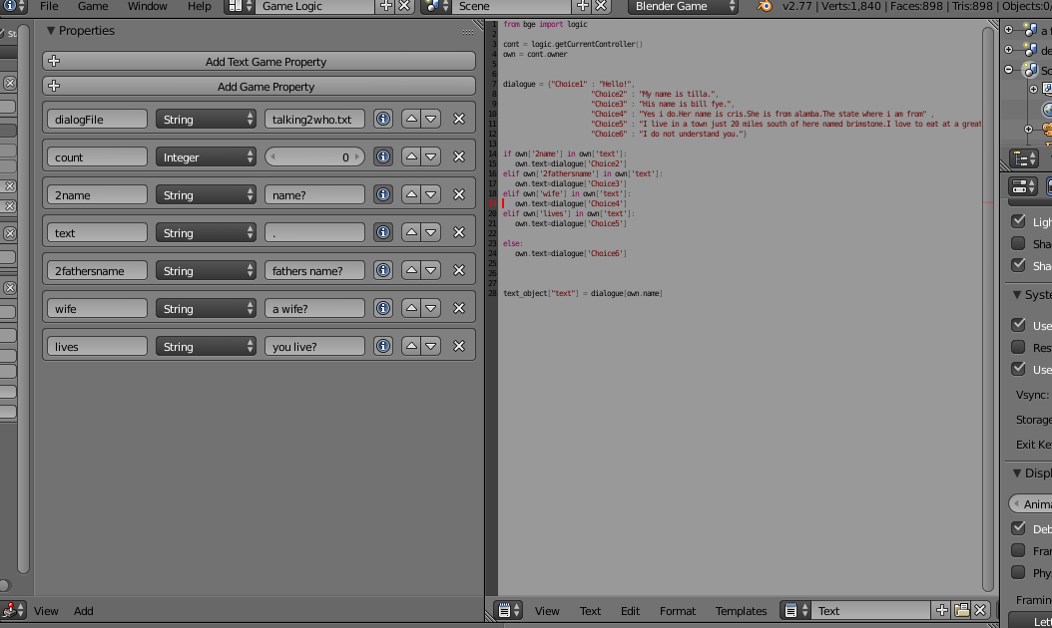
Task: Open logic editor Add menu
Action: coord(83,611)
